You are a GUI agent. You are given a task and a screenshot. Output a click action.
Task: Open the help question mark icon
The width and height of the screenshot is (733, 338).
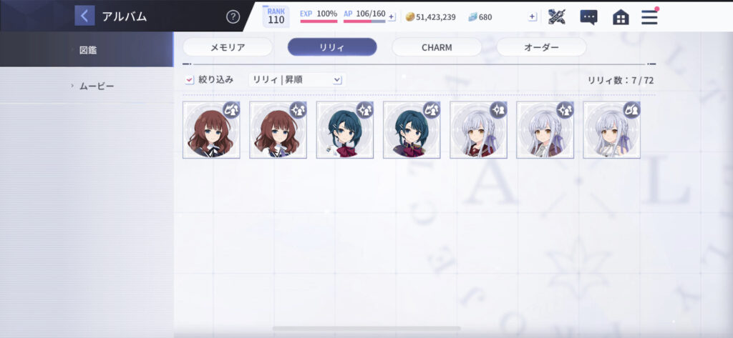[233, 17]
